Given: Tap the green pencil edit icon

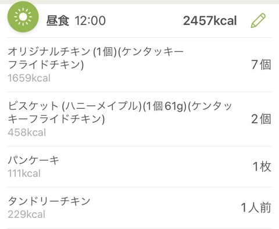Looking at the screenshot, I should tap(258, 20).
